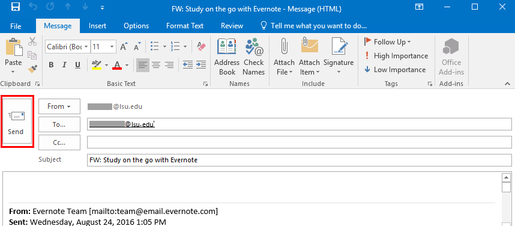Click the Bullets list icon
The image size is (515, 226).
tap(155, 46)
